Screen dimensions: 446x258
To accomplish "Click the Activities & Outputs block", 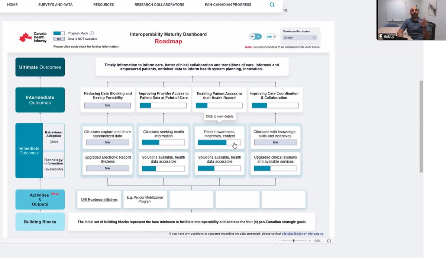I will pyautogui.click(x=40, y=199).
